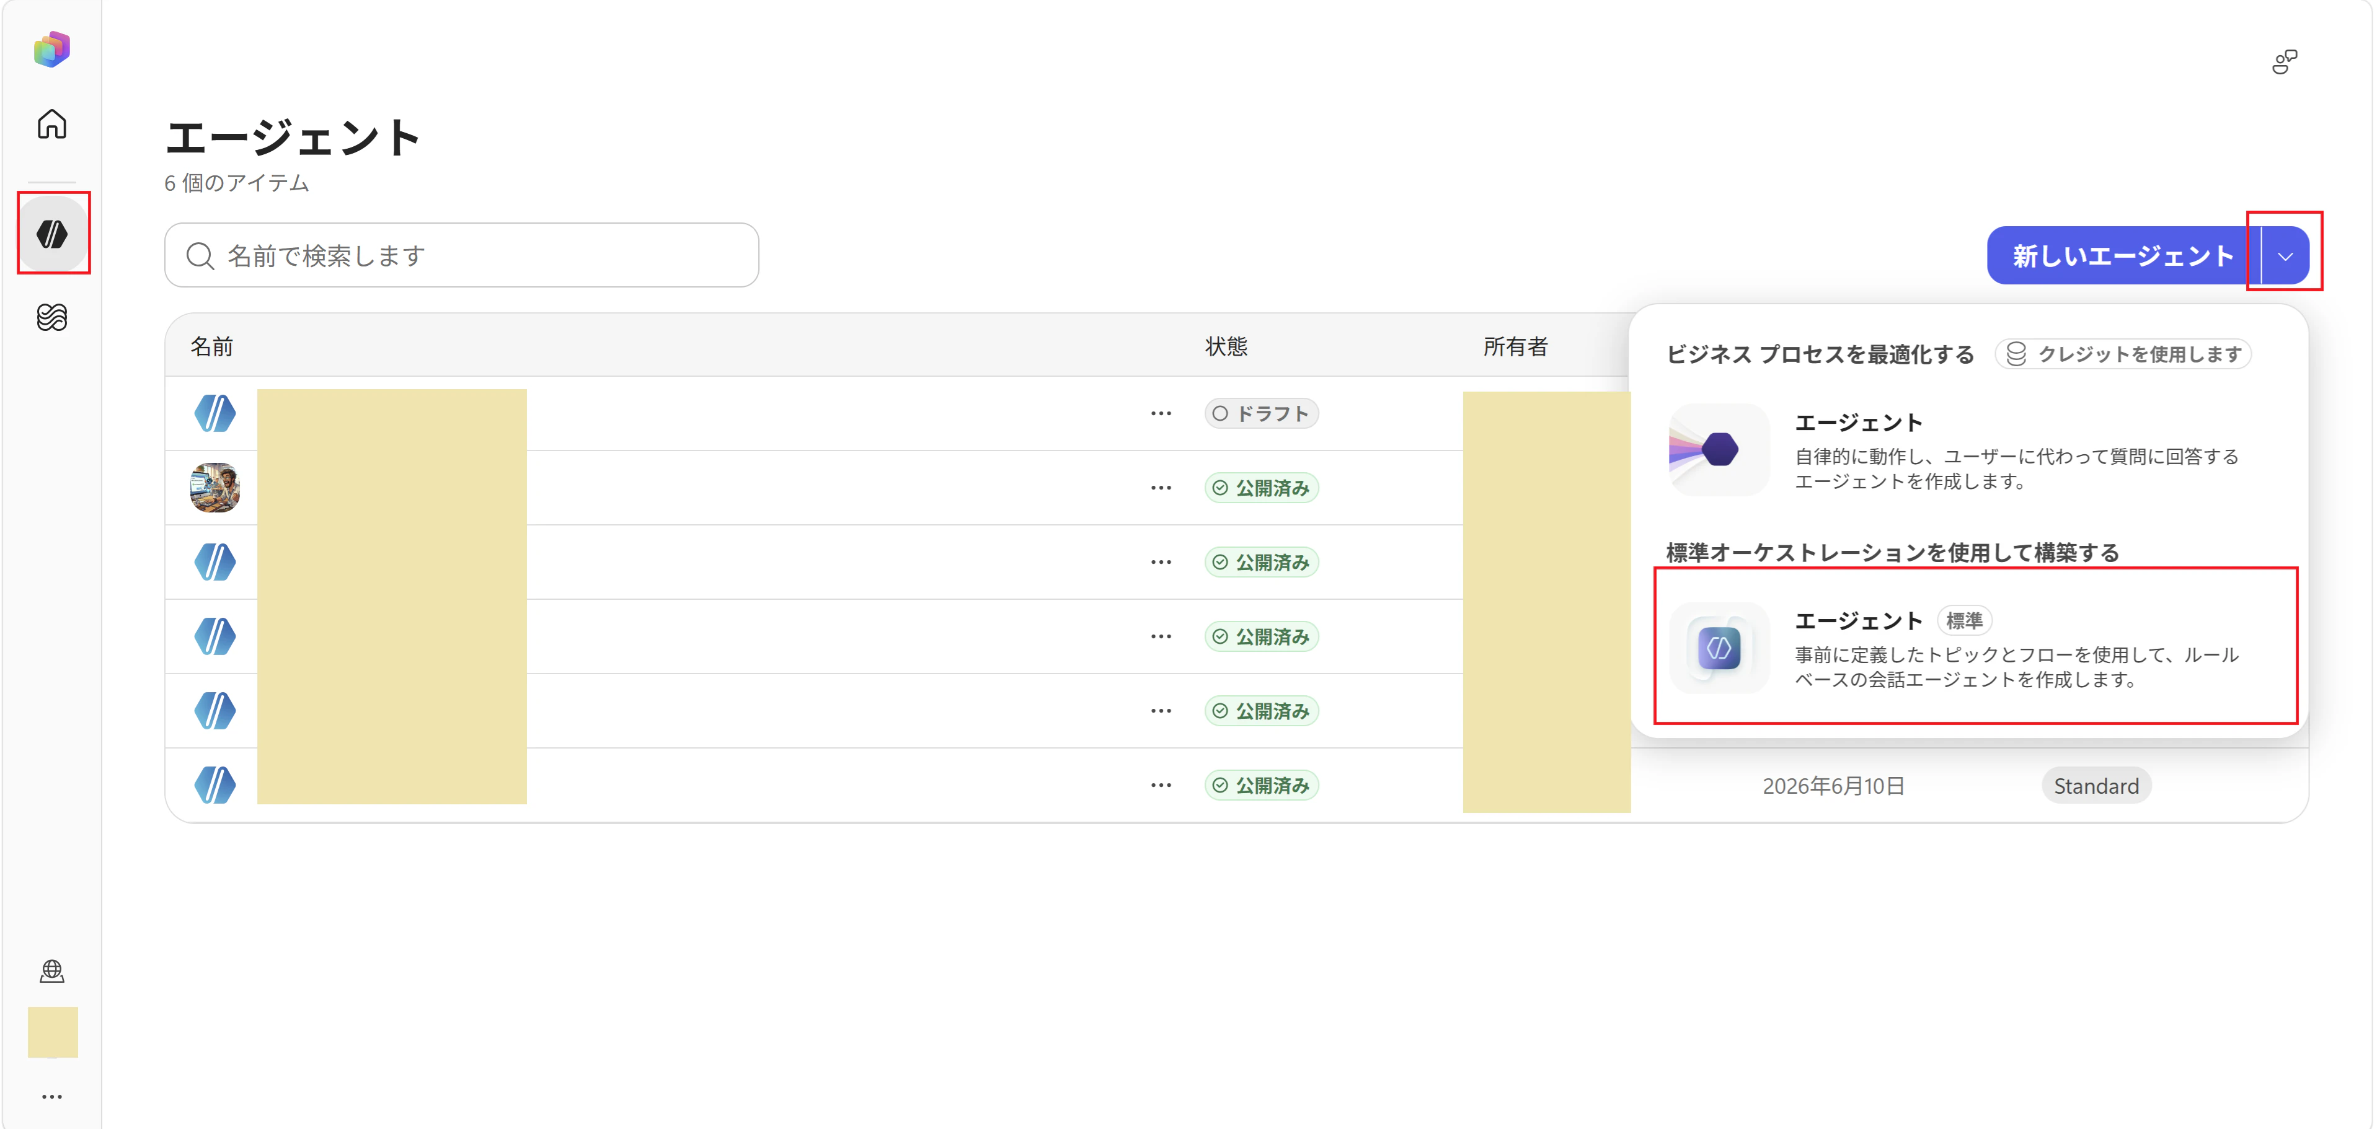The image size is (2377, 1129).
Task: Click the agent icon in the last row
Action: point(215,785)
